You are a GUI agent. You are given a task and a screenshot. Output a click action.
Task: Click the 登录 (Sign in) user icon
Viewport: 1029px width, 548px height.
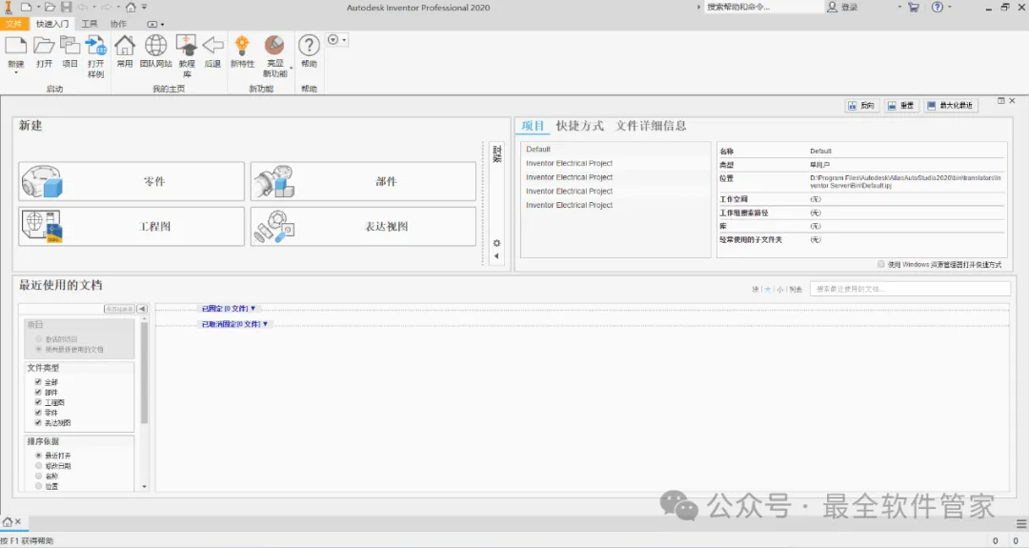click(832, 8)
